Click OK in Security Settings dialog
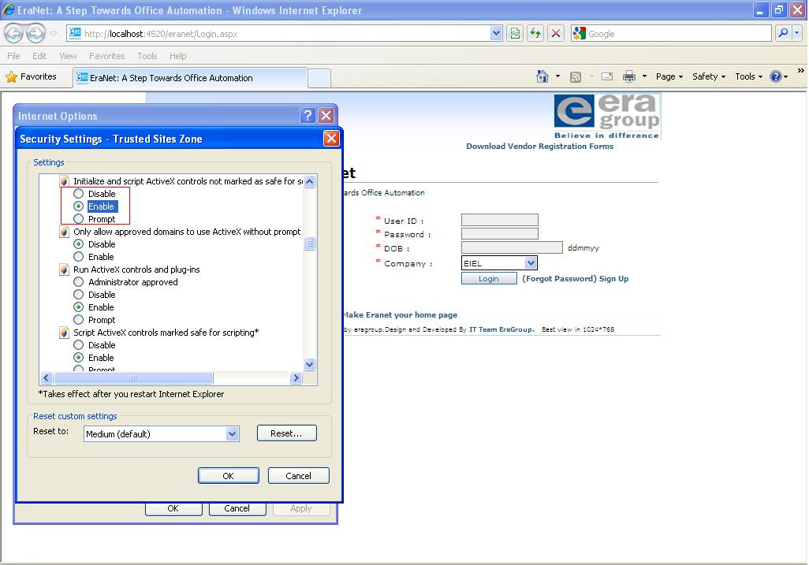Screen dimensions: 809x565 click(229, 476)
